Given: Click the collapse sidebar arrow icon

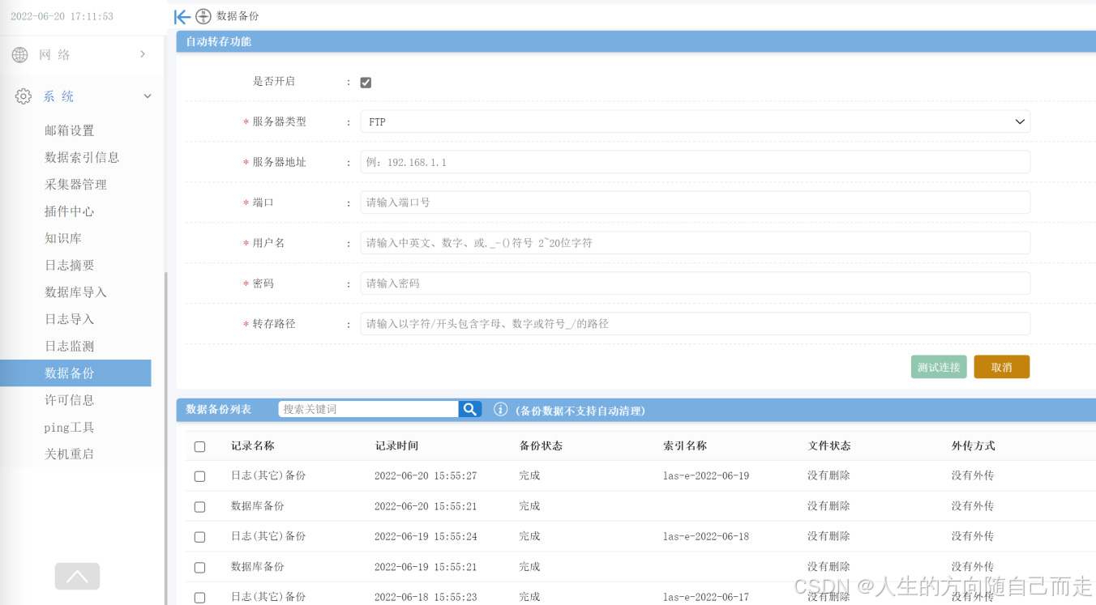Looking at the screenshot, I should click(182, 16).
